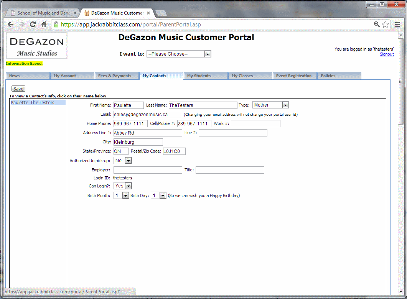Select Paulette TheTesters in contact list
The width and height of the screenshot is (407, 299).
pyautogui.click(x=33, y=103)
